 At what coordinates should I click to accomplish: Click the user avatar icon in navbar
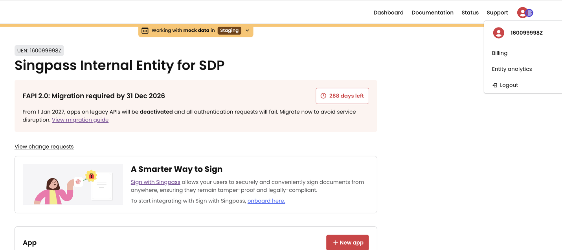click(x=524, y=13)
